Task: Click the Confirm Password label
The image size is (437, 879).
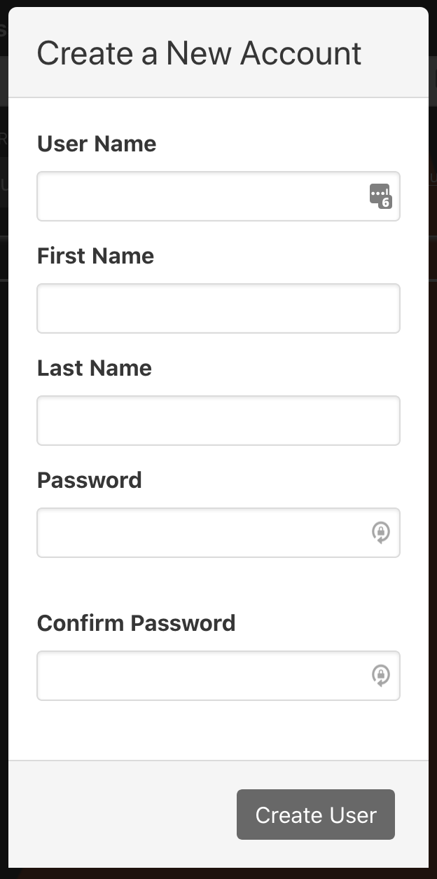Action: point(136,622)
